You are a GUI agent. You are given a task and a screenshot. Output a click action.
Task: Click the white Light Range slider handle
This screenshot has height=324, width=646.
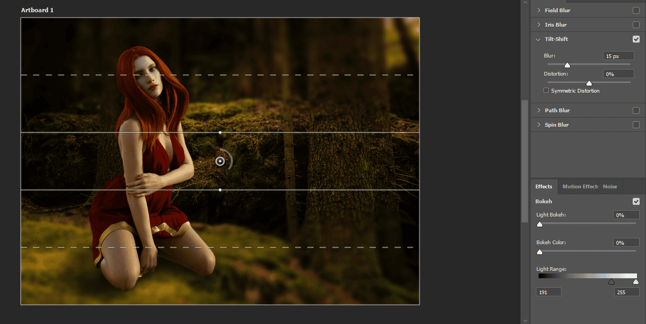click(x=635, y=282)
